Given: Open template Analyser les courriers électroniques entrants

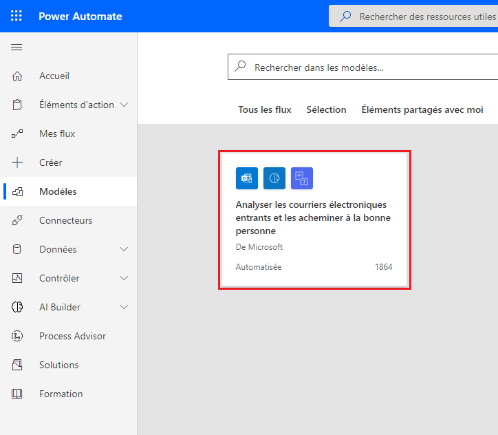Looking at the screenshot, I should 314,220.
